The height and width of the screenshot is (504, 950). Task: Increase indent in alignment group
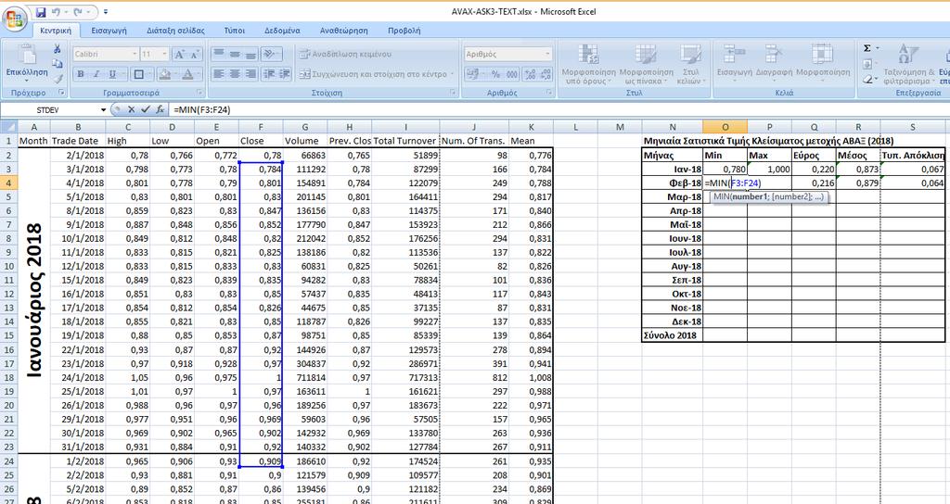click(x=286, y=74)
